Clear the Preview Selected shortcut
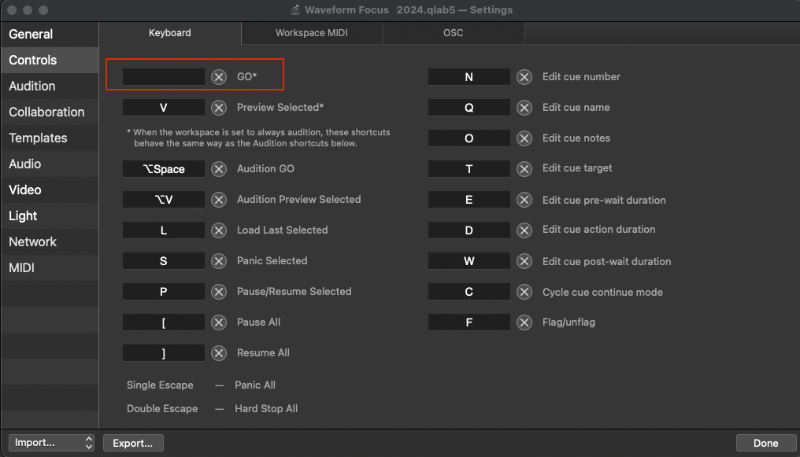This screenshot has height=457, width=800. point(219,108)
